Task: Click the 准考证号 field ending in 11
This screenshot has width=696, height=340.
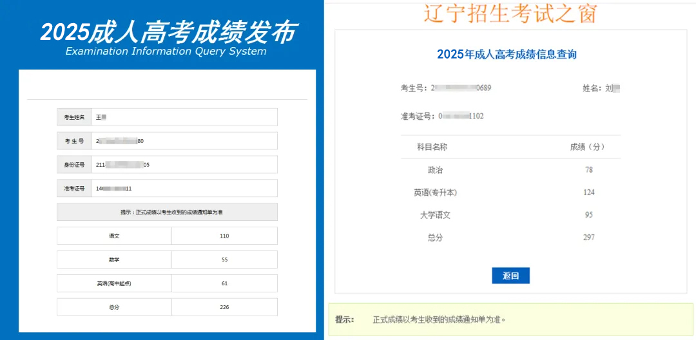Action: point(184,188)
